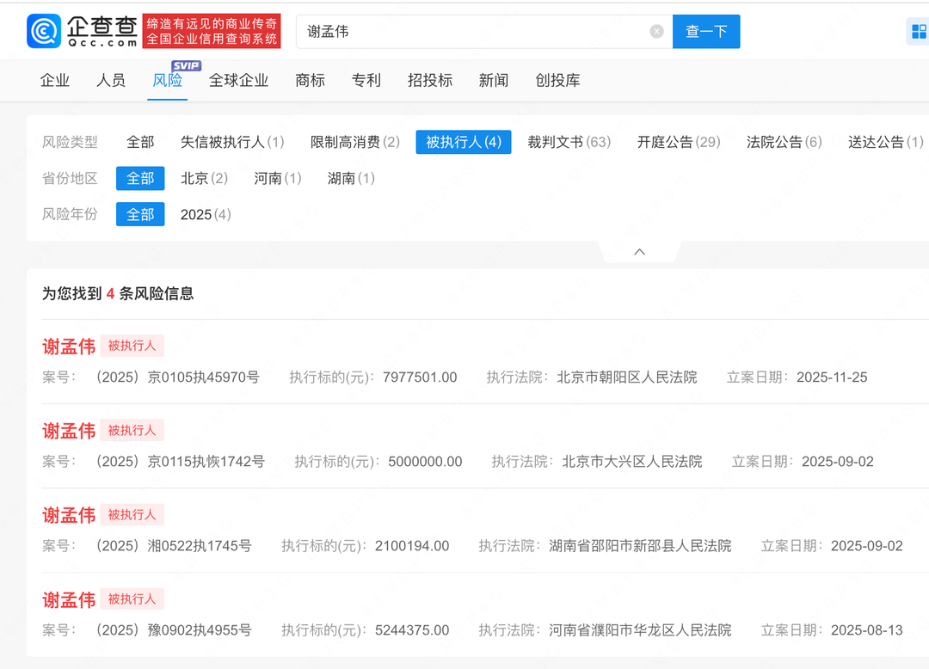Open first 谢孟伟 record from 朝阳区 court
The image size is (929, 669).
[69, 347]
